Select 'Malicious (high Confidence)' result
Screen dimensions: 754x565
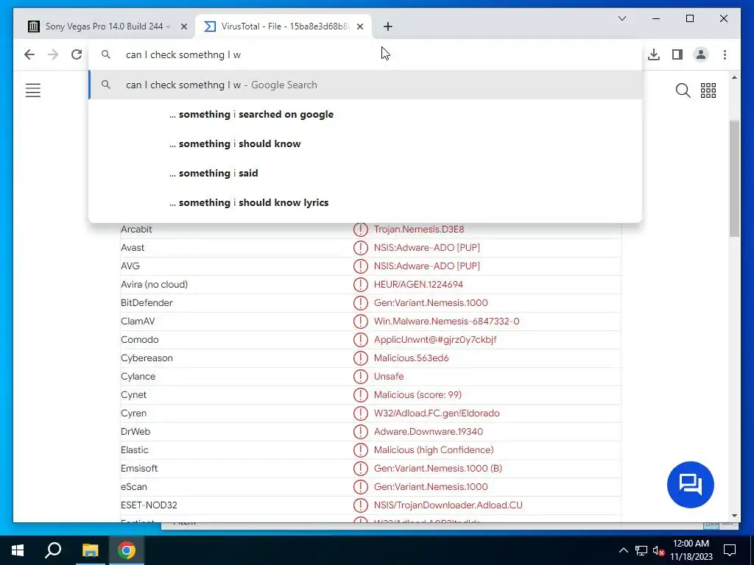[x=434, y=449]
